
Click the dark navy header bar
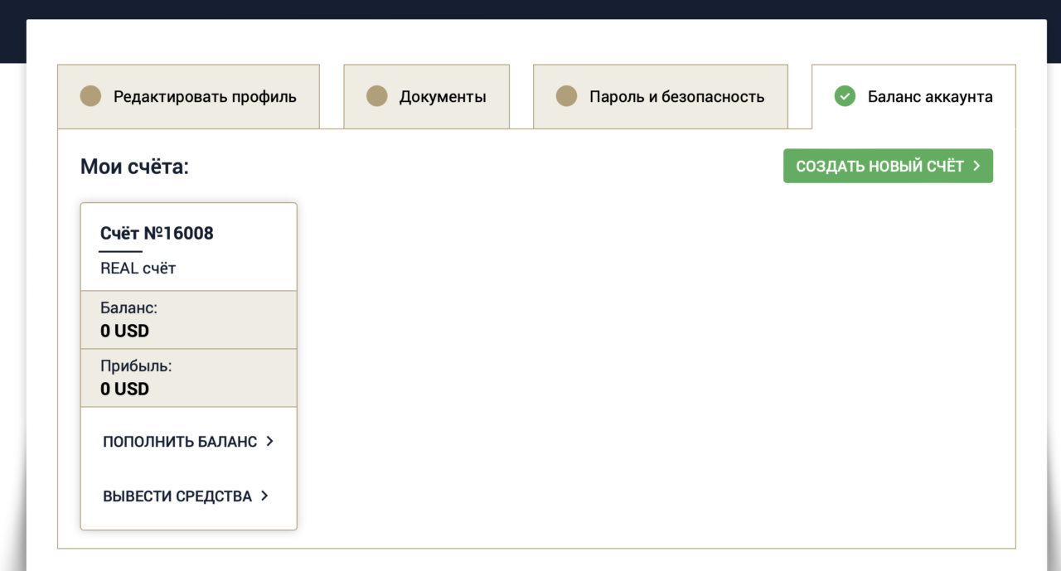point(530,9)
